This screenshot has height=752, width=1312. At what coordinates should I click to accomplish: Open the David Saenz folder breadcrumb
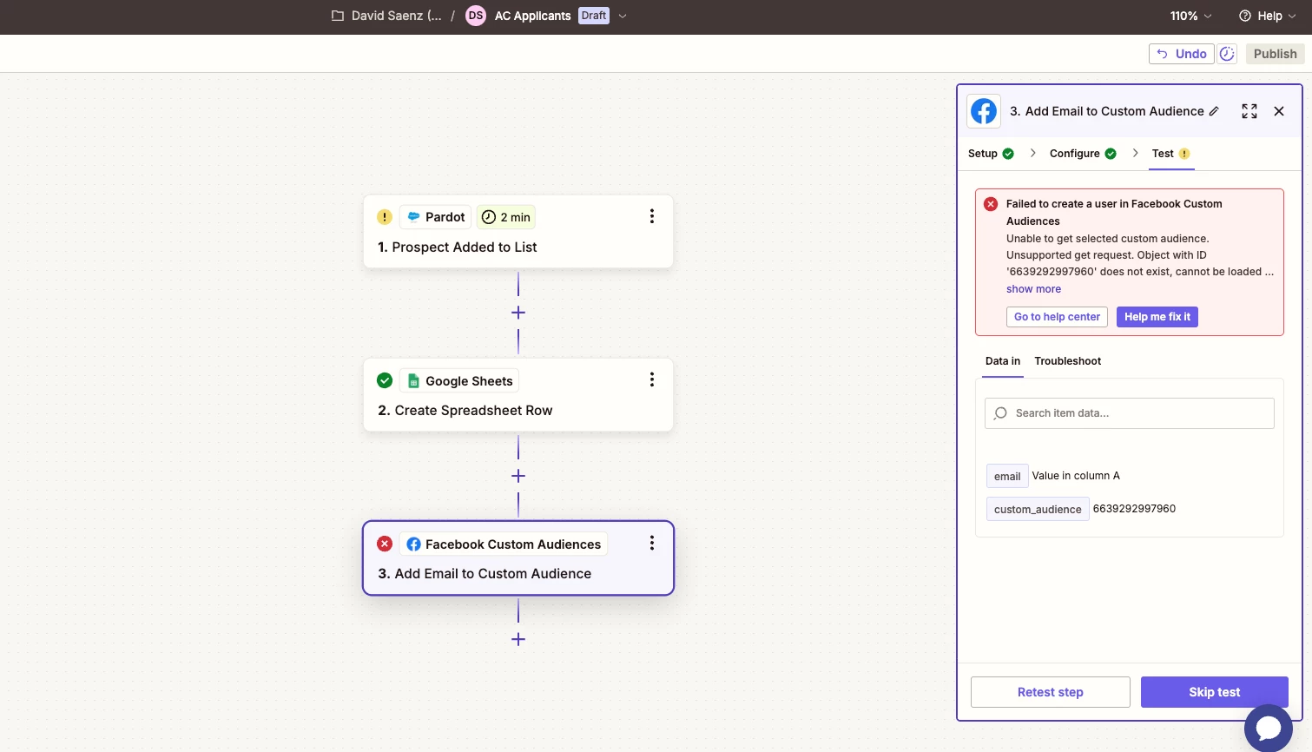click(x=386, y=16)
